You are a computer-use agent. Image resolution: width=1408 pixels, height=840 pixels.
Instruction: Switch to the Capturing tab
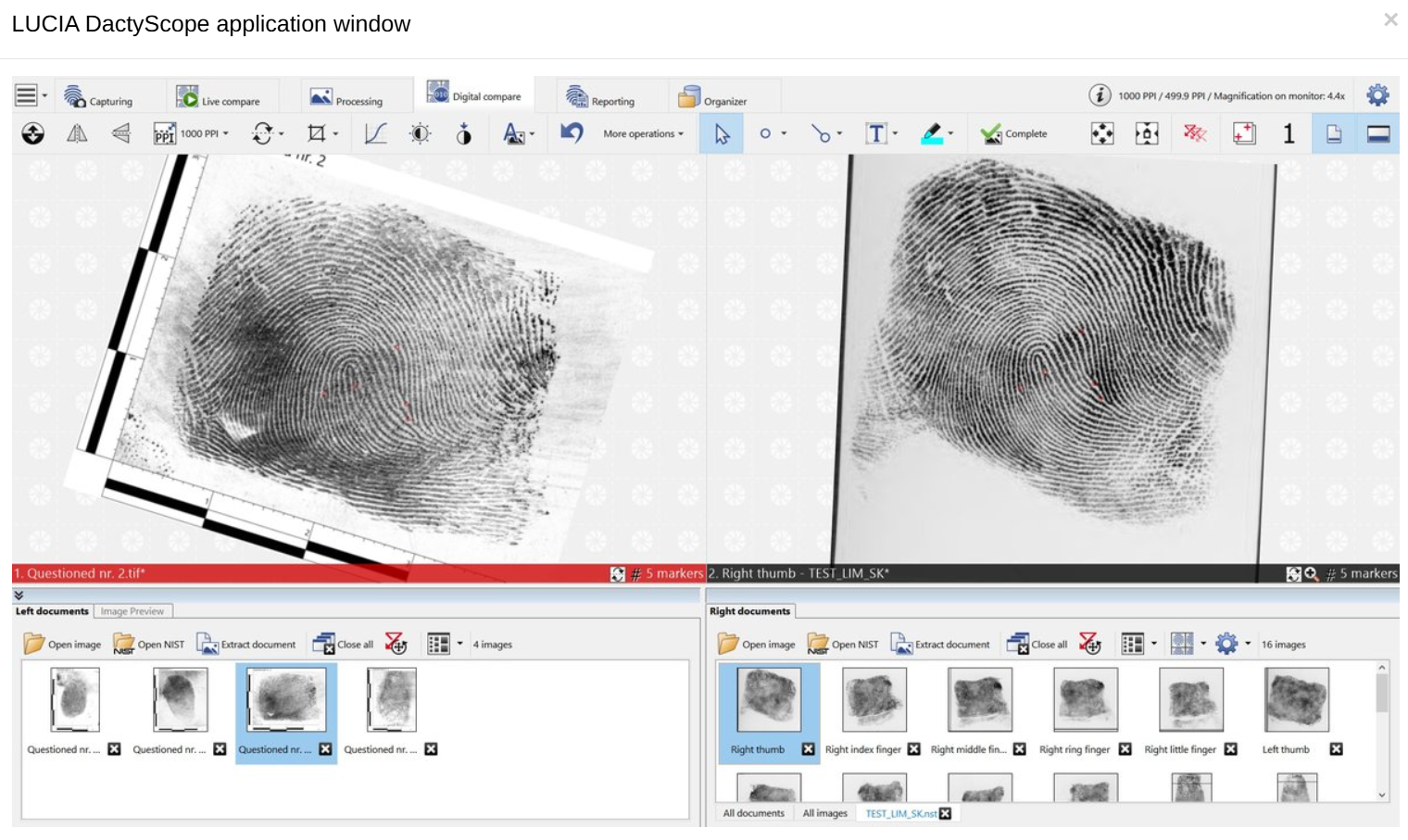[x=98, y=96]
